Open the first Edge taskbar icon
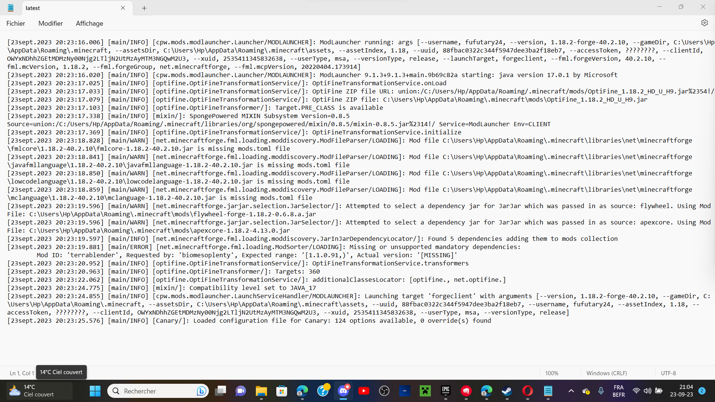This screenshot has height=402, width=715. (x=302, y=391)
